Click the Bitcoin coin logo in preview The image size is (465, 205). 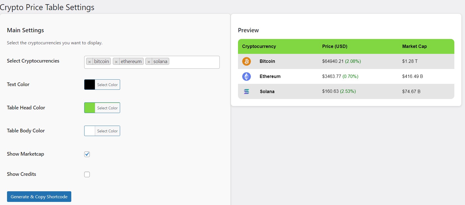pos(246,61)
